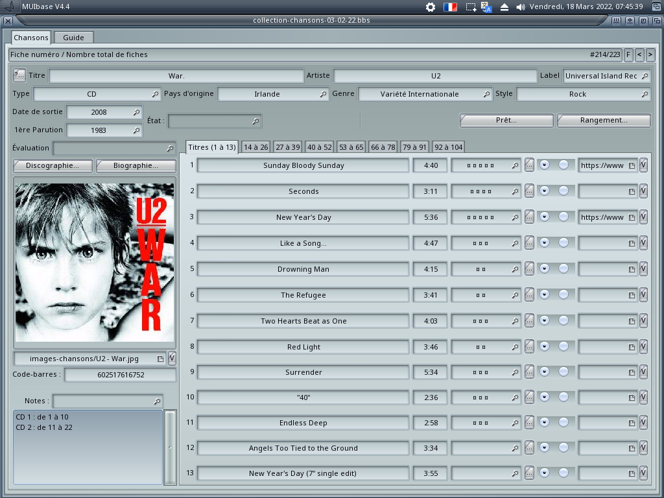Screen dimensions: 664x498
Task: Click the volume speaker icon
Action: tap(521, 6)
